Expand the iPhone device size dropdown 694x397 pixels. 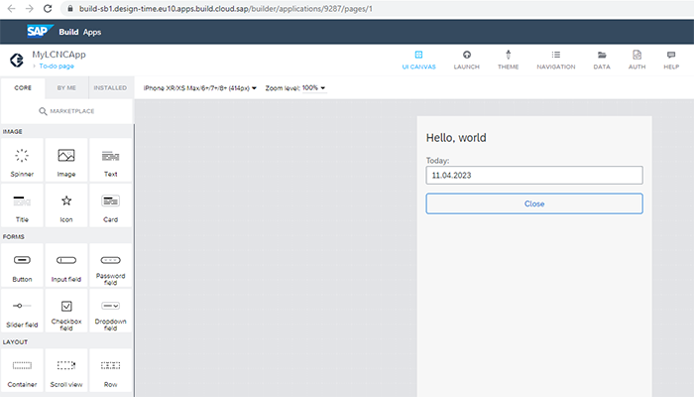(x=200, y=87)
